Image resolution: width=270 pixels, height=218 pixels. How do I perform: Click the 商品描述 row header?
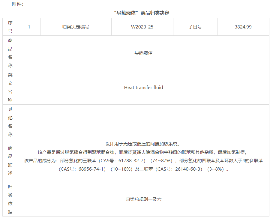pyautogui.click(x=10, y=160)
